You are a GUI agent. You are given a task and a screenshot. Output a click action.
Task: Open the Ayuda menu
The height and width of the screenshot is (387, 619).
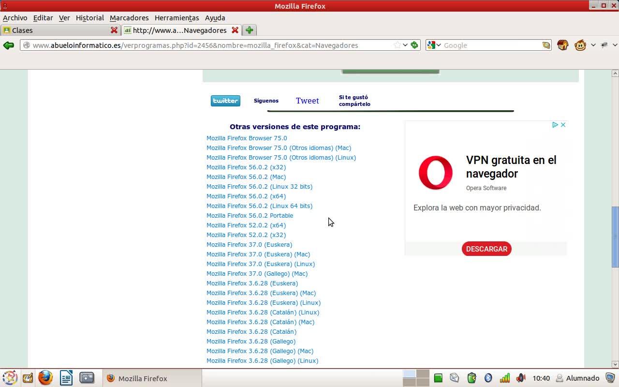tap(215, 17)
